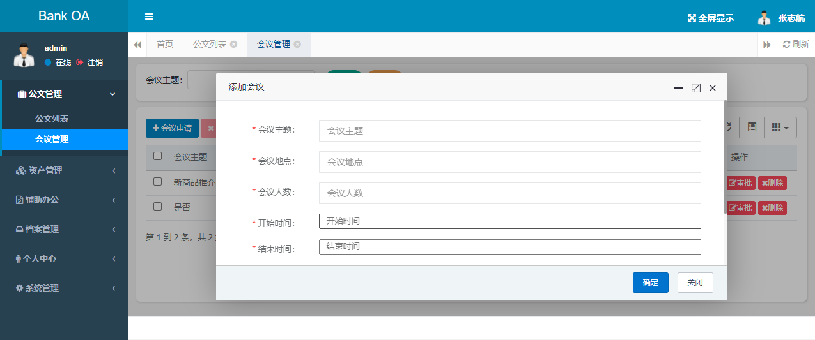This screenshot has height=340, width=815.
Task: Click the dialog's vertical scrollbar
Action: (x=725, y=156)
